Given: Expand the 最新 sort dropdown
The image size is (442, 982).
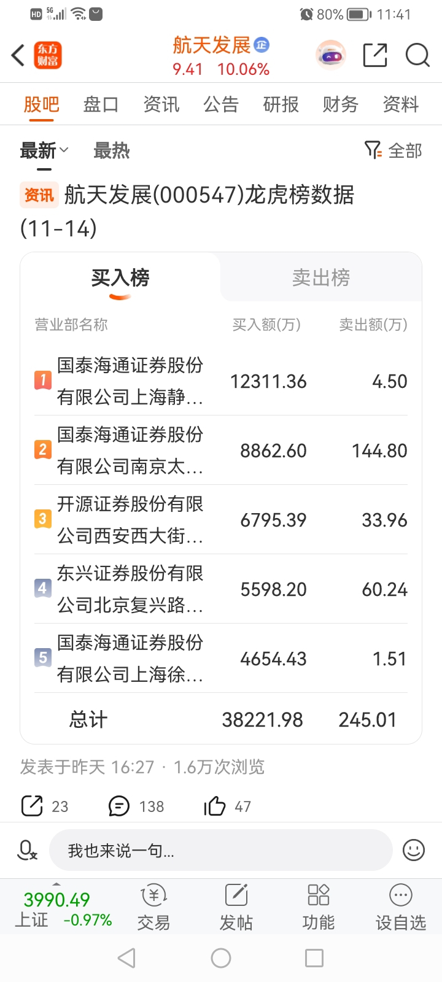Looking at the screenshot, I should click(x=44, y=150).
